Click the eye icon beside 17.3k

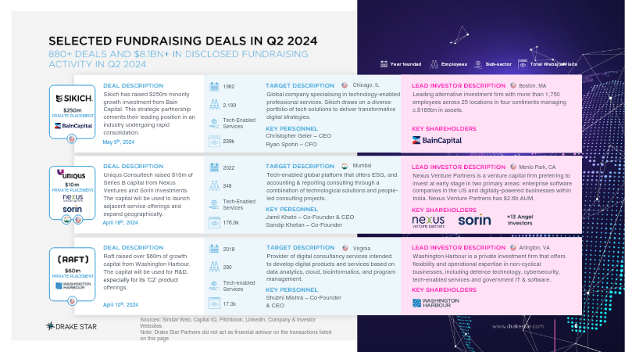pos(214,304)
